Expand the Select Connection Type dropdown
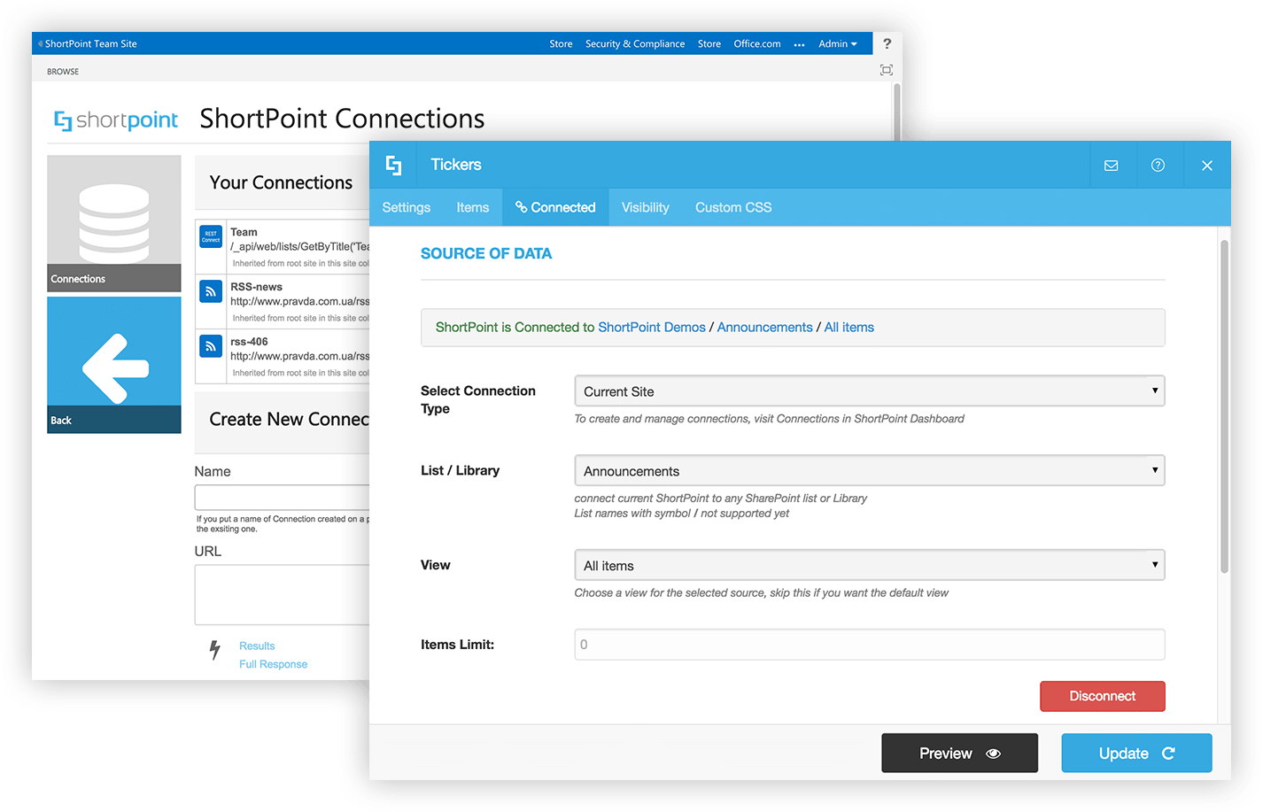Image resolution: width=1263 pixels, height=812 pixels. pos(870,391)
